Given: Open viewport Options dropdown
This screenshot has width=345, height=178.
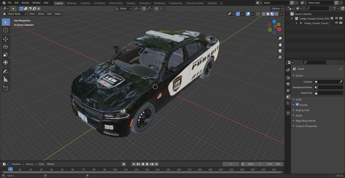Looking at the screenshot, I should pos(277,9).
